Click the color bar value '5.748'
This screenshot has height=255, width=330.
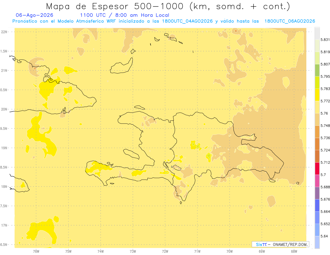coord(325,125)
